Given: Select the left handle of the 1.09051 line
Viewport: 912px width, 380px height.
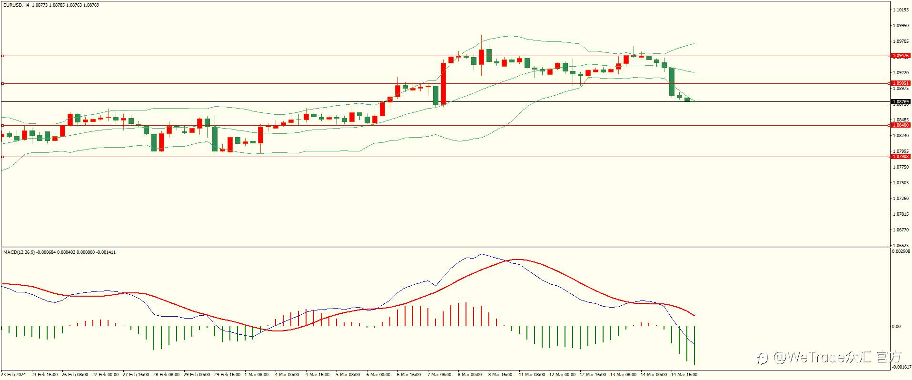Looking at the screenshot, I should pyautogui.click(x=2, y=83).
